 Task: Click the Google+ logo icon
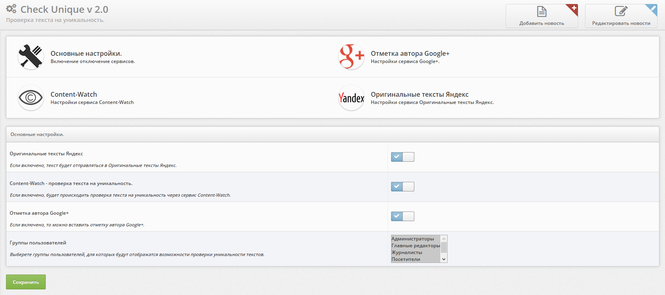(351, 57)
